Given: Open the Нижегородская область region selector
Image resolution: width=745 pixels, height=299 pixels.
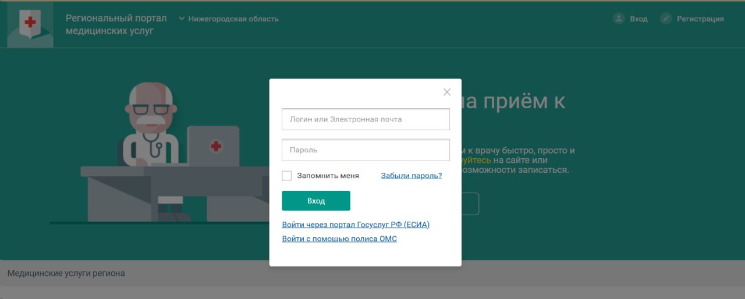Looking at the screenshot, I should pos(233,19).
